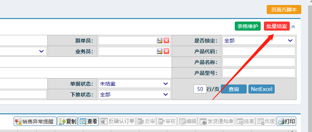The image size is (312, 132).
Task: Click the 销售异常提醒 toolbar button
Action: click(35, 121)
